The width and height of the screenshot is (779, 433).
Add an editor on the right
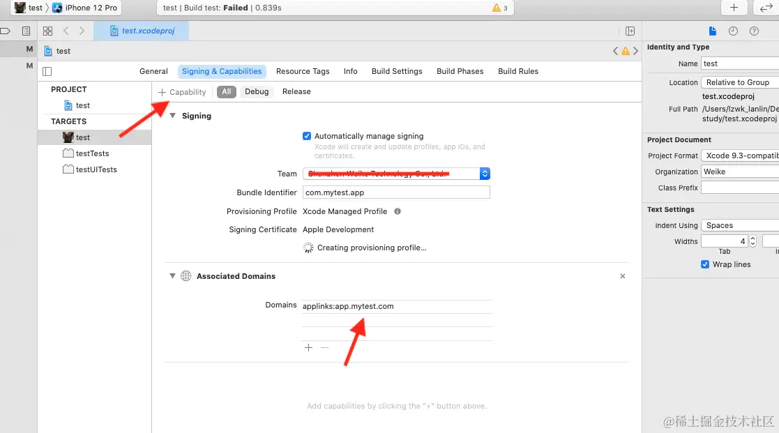pyautogui.click(x=630, y=31)
